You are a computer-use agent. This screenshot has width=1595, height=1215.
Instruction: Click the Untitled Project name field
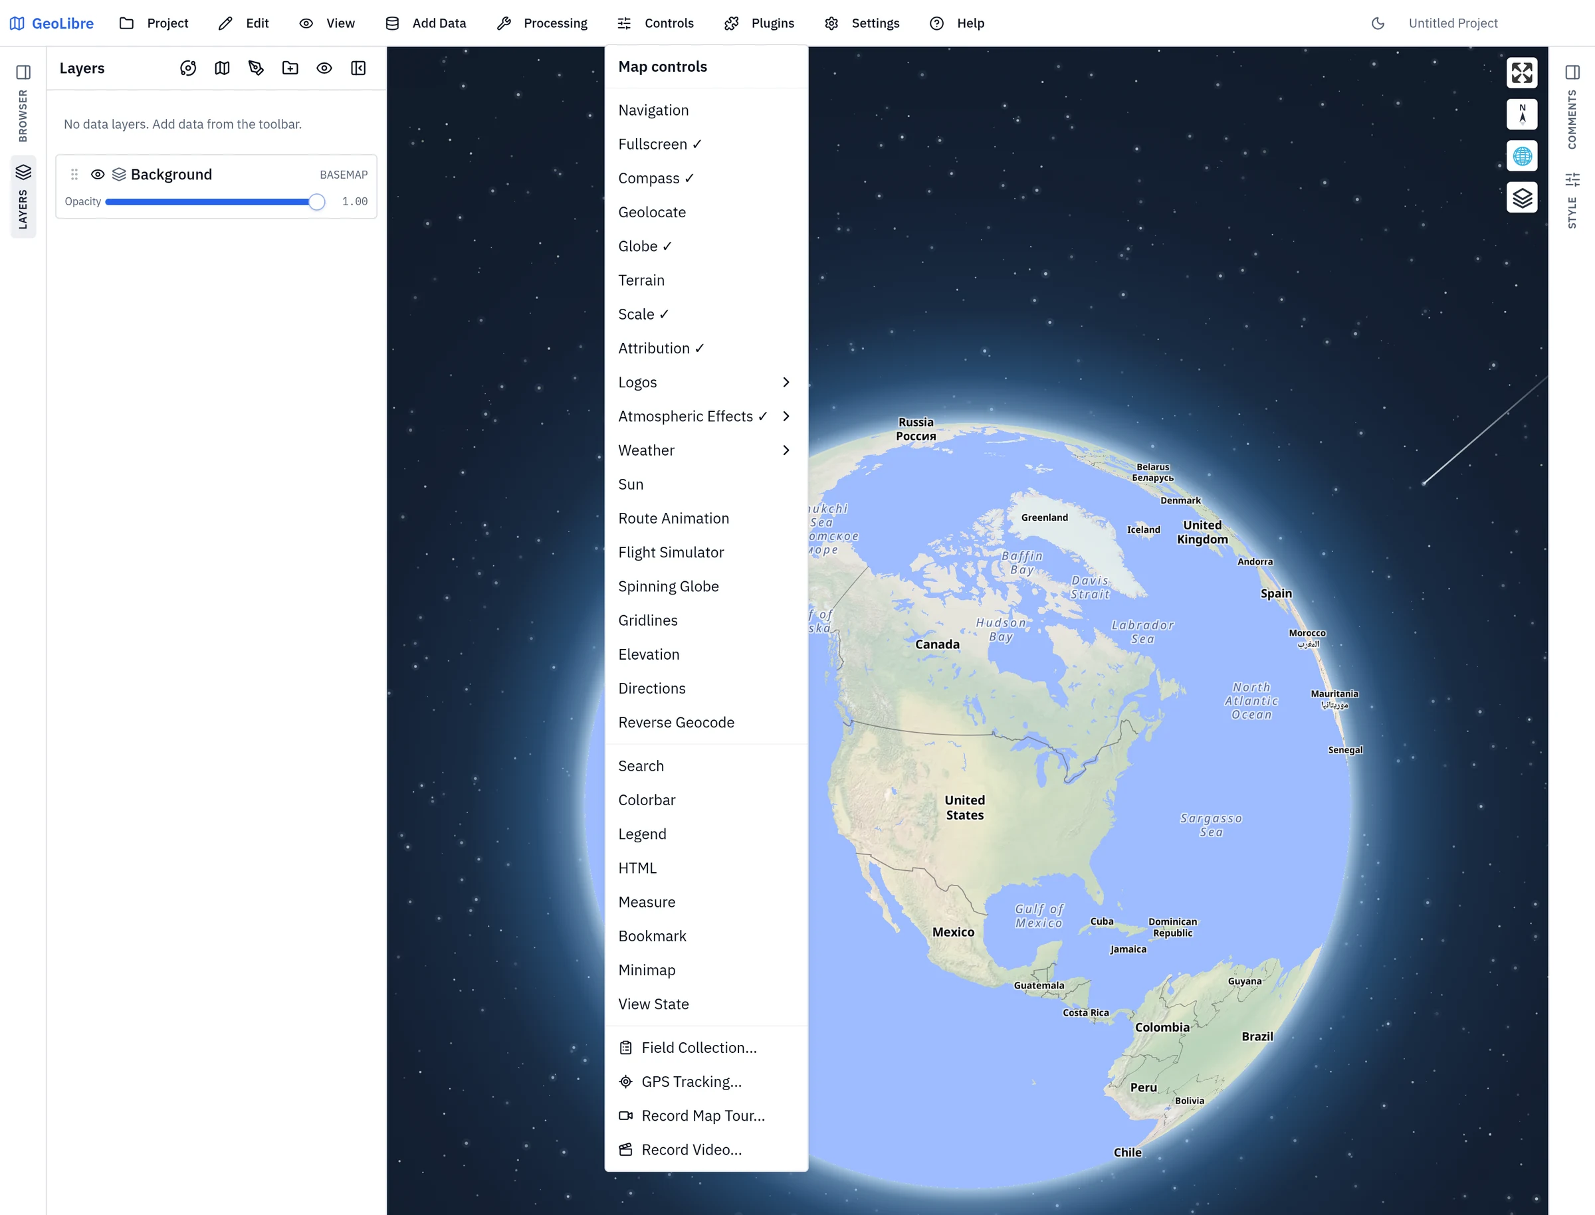coord(1453,23)
